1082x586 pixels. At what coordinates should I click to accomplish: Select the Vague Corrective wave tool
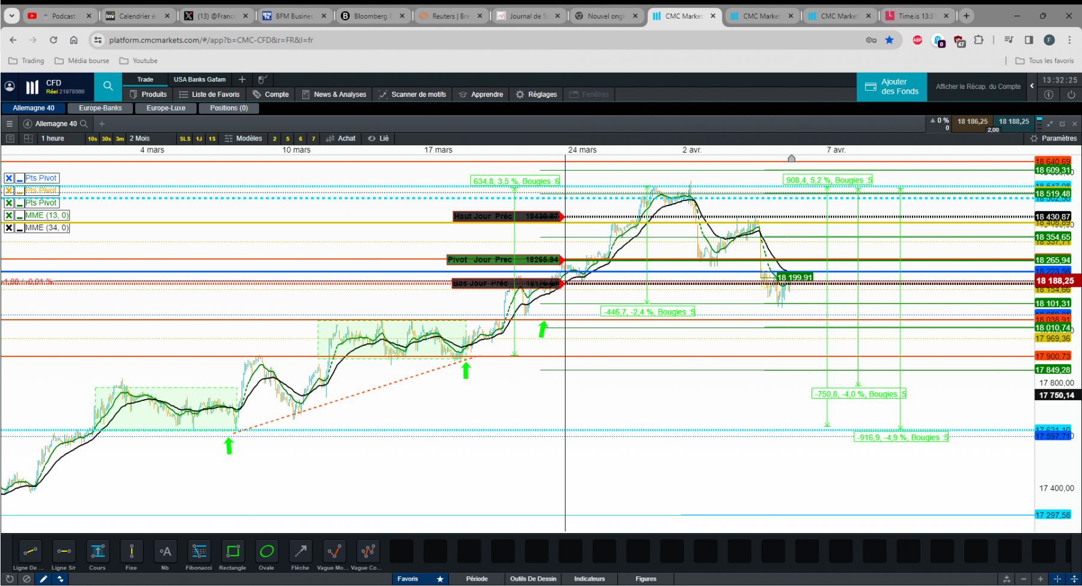(368, 551)
